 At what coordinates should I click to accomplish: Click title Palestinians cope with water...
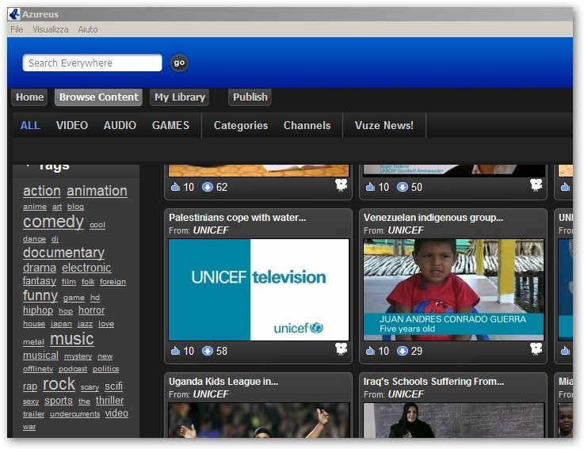(237, 218)
